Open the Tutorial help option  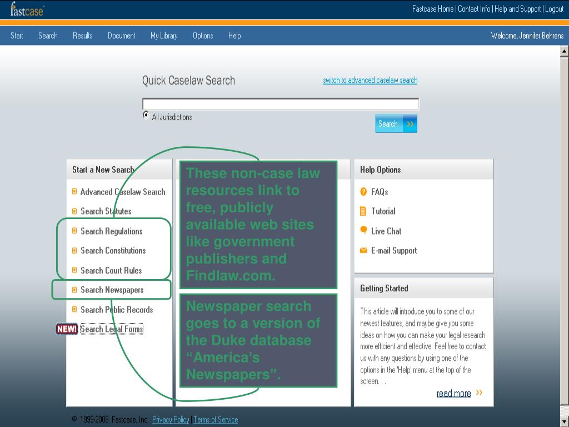click(x=383, y=211)
